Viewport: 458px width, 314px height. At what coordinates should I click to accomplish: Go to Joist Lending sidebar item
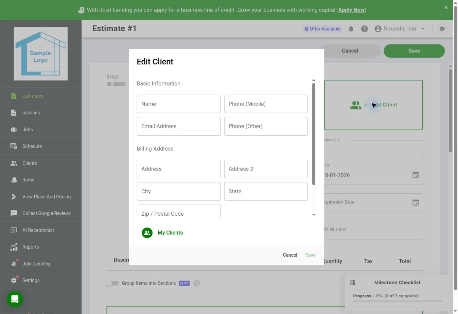(41, 264)
